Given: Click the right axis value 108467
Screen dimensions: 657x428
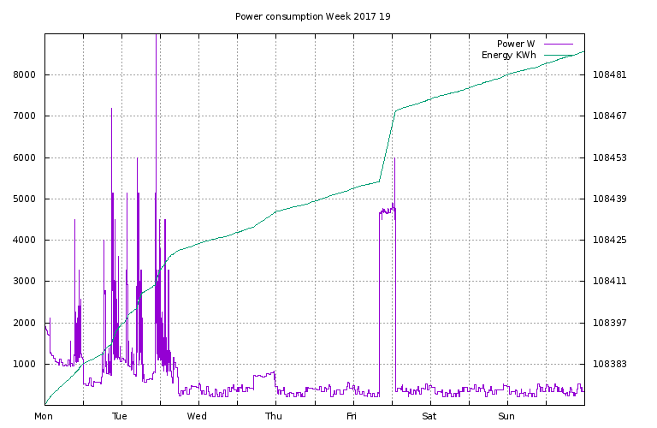Looking at the screenshot, I should pyautogui.click(x=610, y=116).
